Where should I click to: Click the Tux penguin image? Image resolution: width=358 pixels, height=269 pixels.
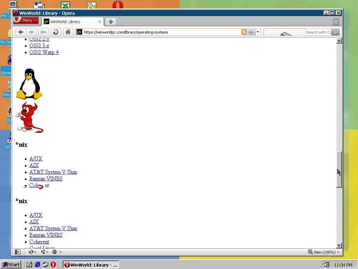pyautogui.click(x=29, y=84)
